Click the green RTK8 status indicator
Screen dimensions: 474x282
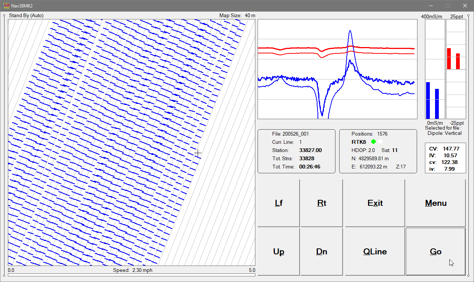pos(373,142)
